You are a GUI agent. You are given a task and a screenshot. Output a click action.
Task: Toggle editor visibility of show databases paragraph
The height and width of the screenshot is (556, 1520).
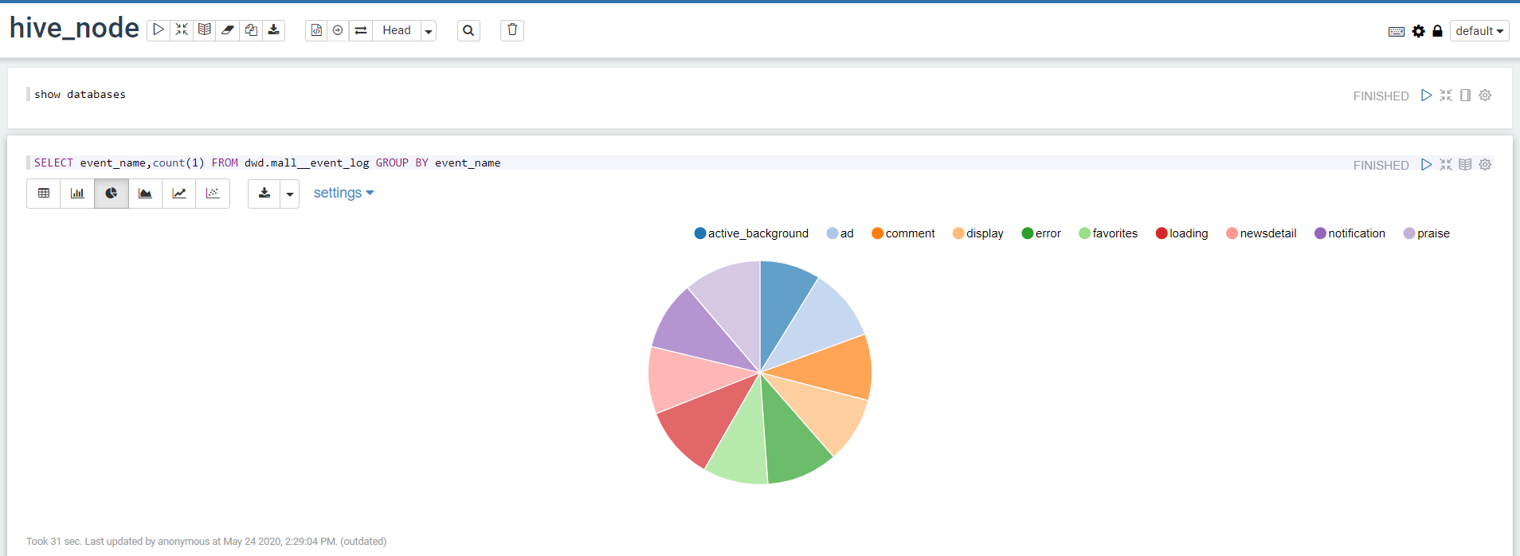click(x=1446, y=96)
